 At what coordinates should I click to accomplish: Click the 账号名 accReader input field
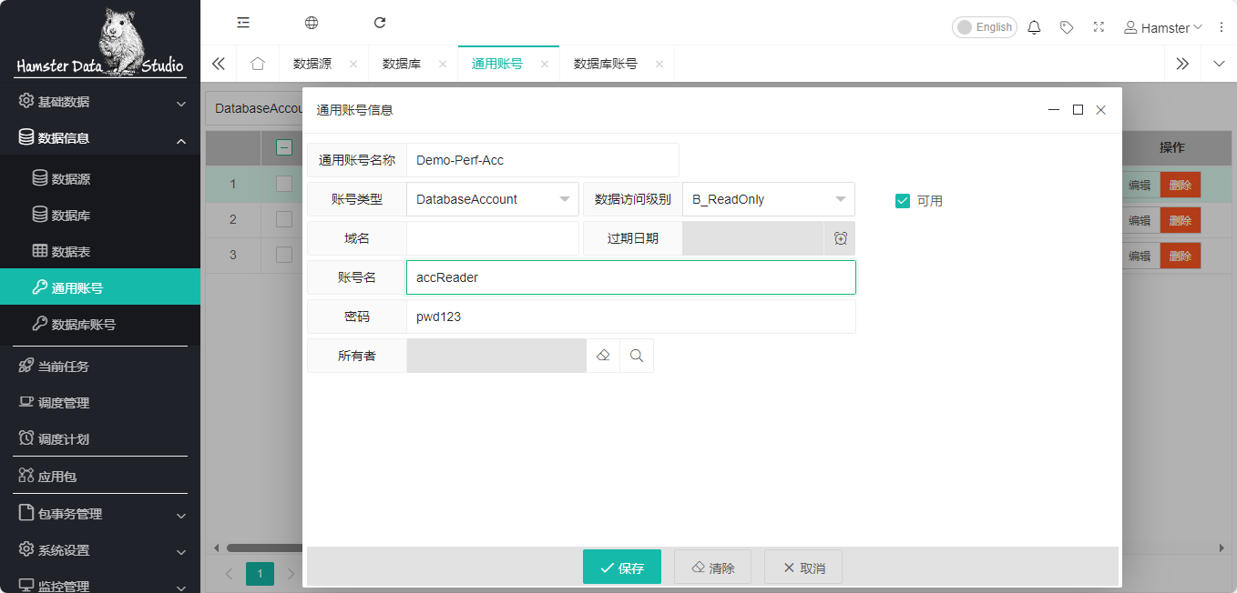pos(631,277)
